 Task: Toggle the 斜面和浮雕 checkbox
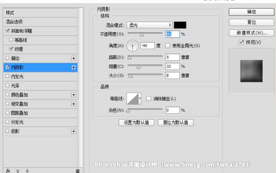8,31
